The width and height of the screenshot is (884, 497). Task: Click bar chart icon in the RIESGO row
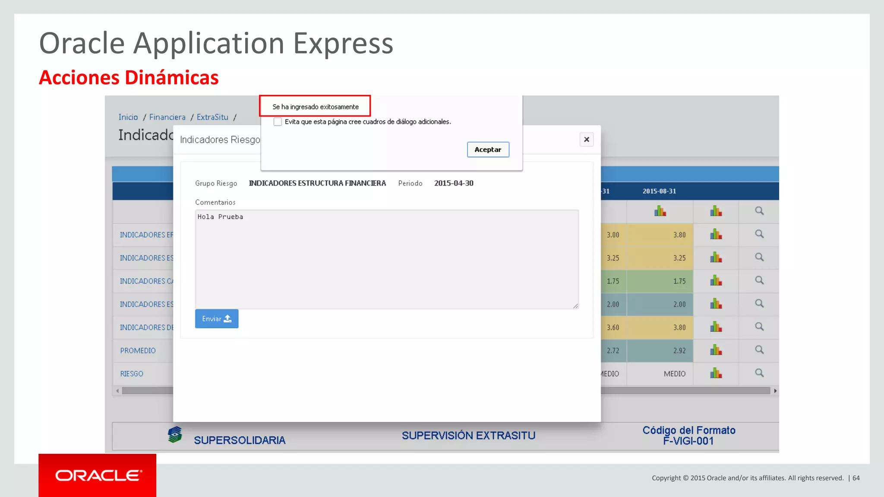(x=716, y=373)
